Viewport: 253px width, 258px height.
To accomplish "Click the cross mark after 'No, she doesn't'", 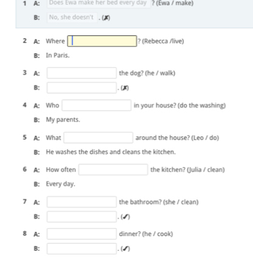I will (x=106, y=18).
